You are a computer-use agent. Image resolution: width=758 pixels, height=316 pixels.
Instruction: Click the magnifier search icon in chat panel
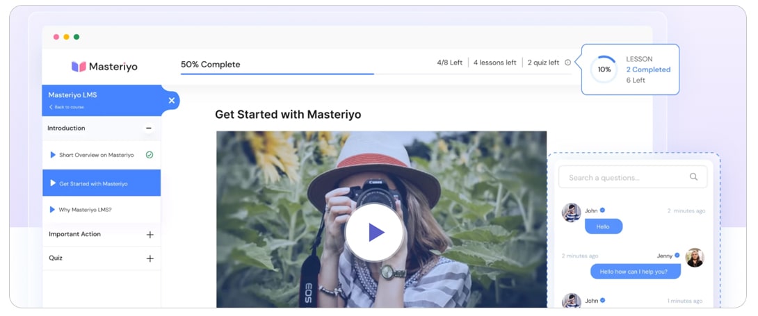(x=694, y=176)
